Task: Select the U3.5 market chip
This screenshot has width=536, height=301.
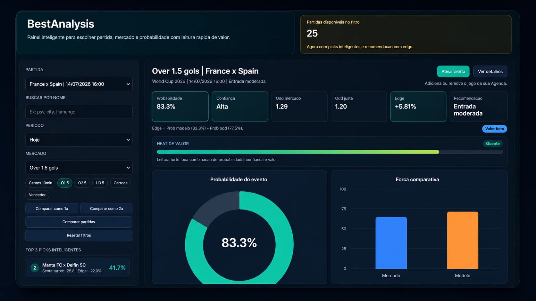Action: click(100, 183)
